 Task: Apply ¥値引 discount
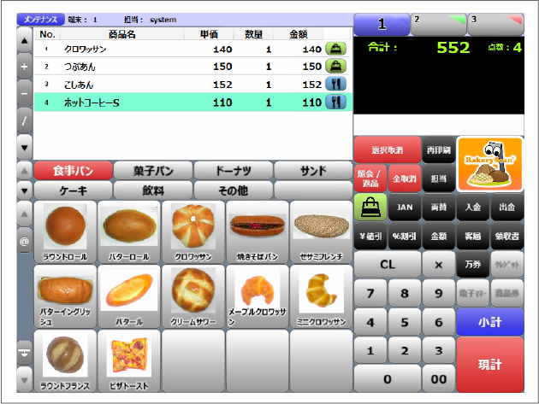pyautogui.click(x=370, y=236)
